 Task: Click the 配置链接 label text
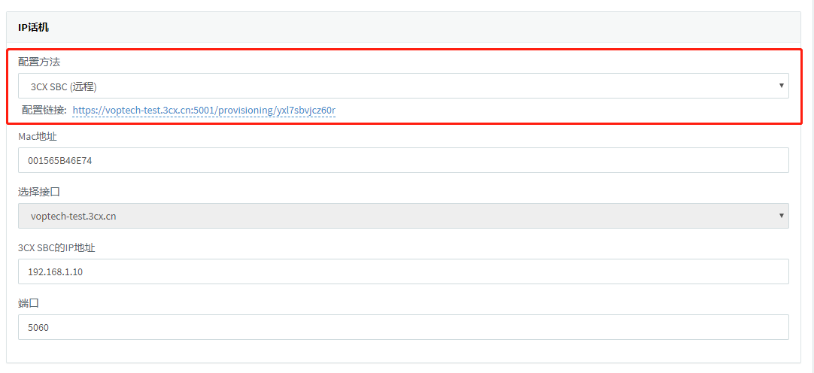44,111
